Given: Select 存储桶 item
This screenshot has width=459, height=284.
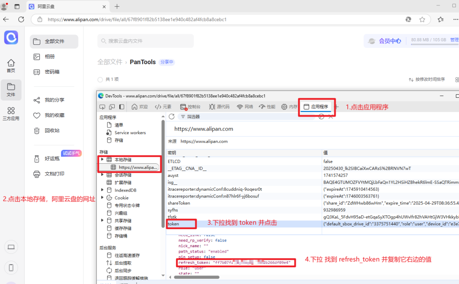Looking at the screenshot, I should [x=117, y=236].
